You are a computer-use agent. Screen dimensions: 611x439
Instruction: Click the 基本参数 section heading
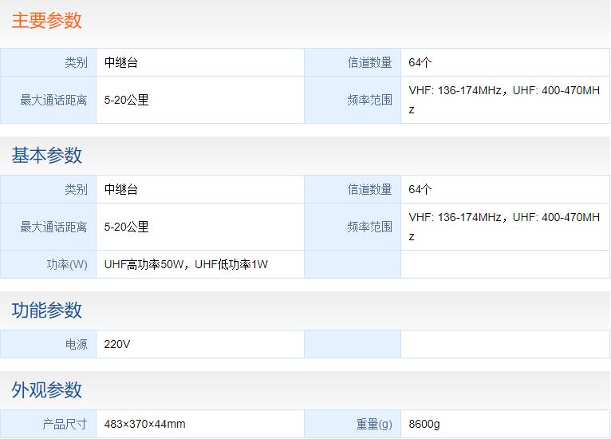(46, 156)
